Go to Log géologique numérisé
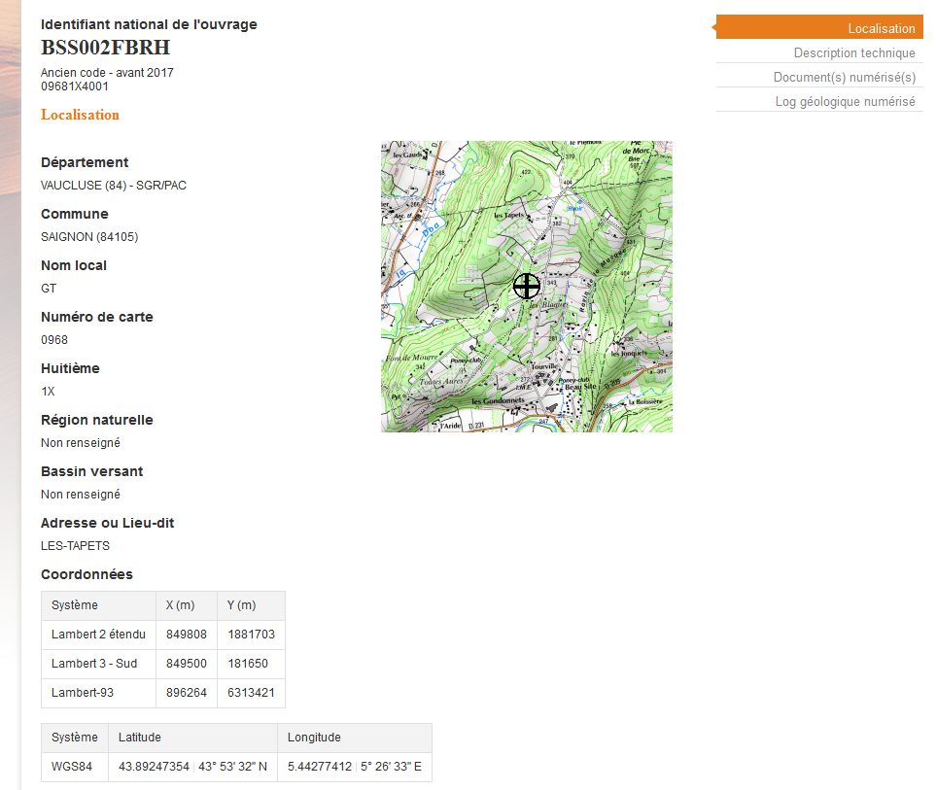Screen dimensions: 936x790 pos(845,101)
